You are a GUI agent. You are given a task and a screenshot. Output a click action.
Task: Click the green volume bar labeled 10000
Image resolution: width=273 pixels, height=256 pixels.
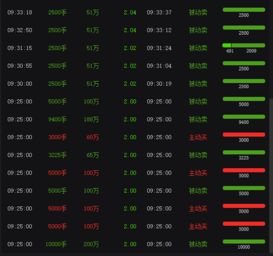coord(243,242)
